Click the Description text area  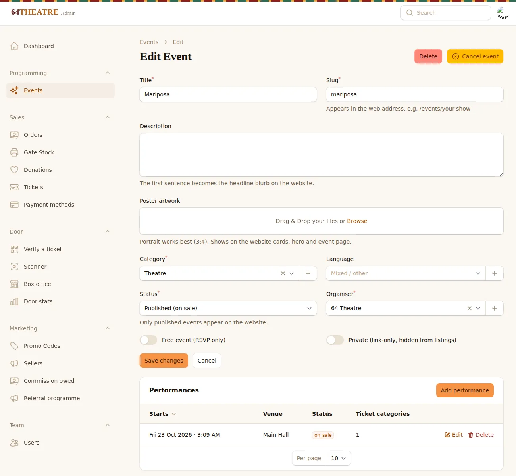coord(322,155)
